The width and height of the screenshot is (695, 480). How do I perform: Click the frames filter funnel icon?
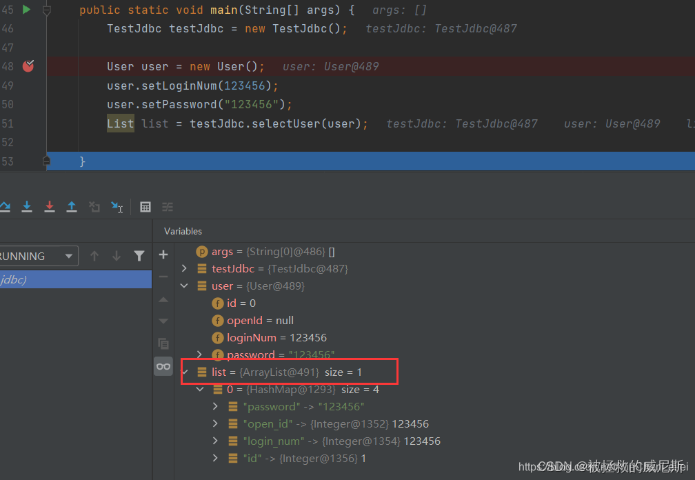[x=139, y=256]
